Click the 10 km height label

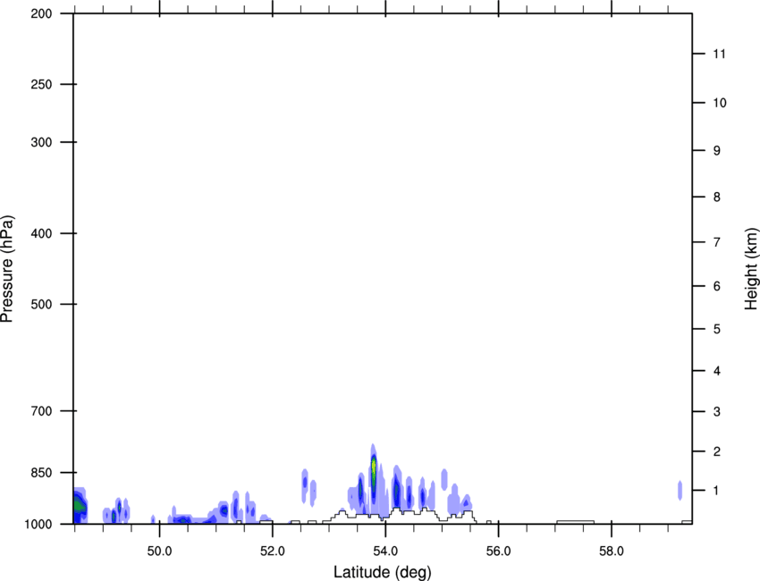(x=720, y=103)
